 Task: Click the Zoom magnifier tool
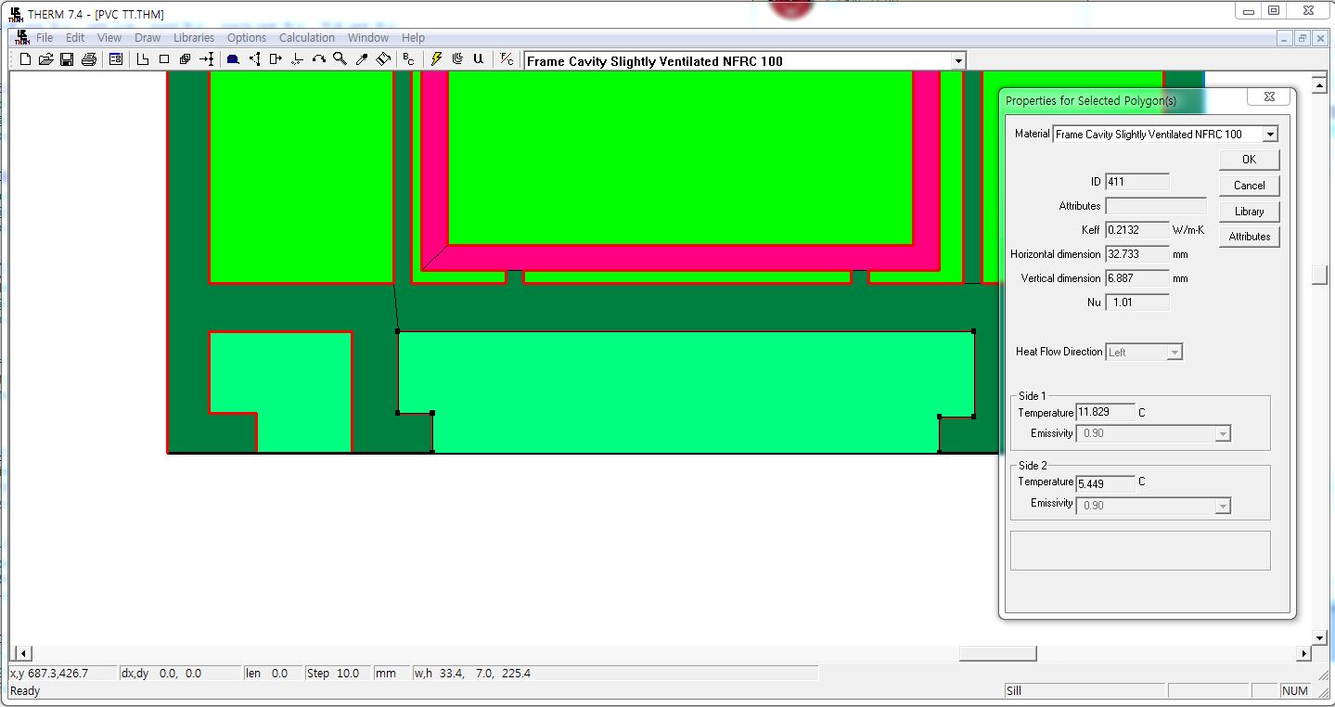pos(340,59)
